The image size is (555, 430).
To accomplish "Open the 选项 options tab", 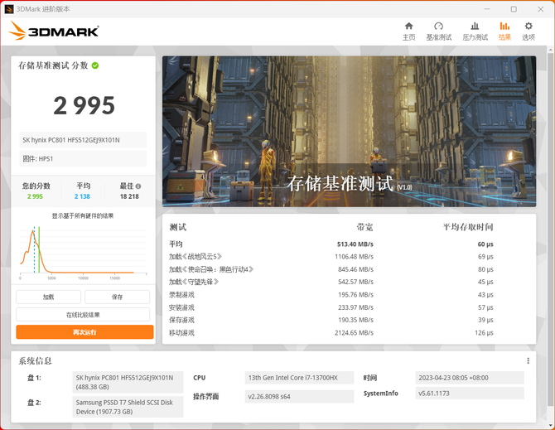I will click(x=528, y=31).
